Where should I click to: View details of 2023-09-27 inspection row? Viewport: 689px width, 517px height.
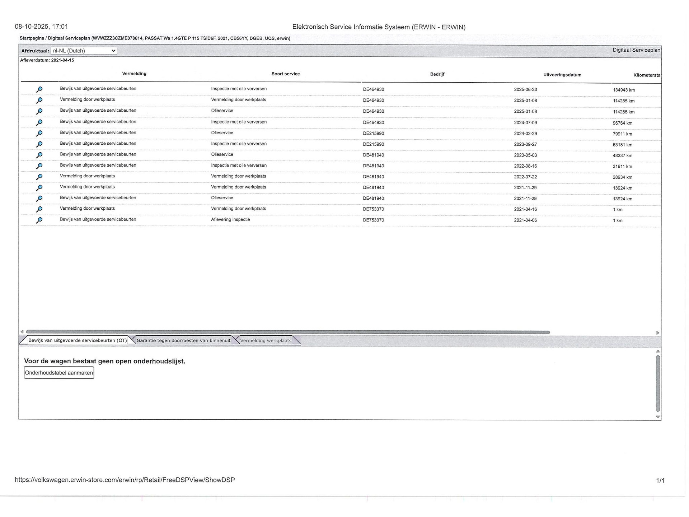[39, 144]
